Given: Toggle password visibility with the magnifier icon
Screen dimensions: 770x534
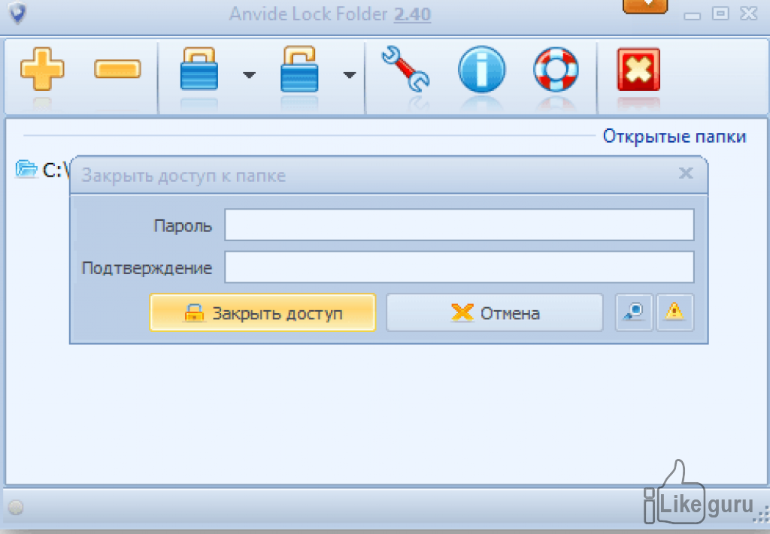Looking at the screenshot, I should [634, 312].
